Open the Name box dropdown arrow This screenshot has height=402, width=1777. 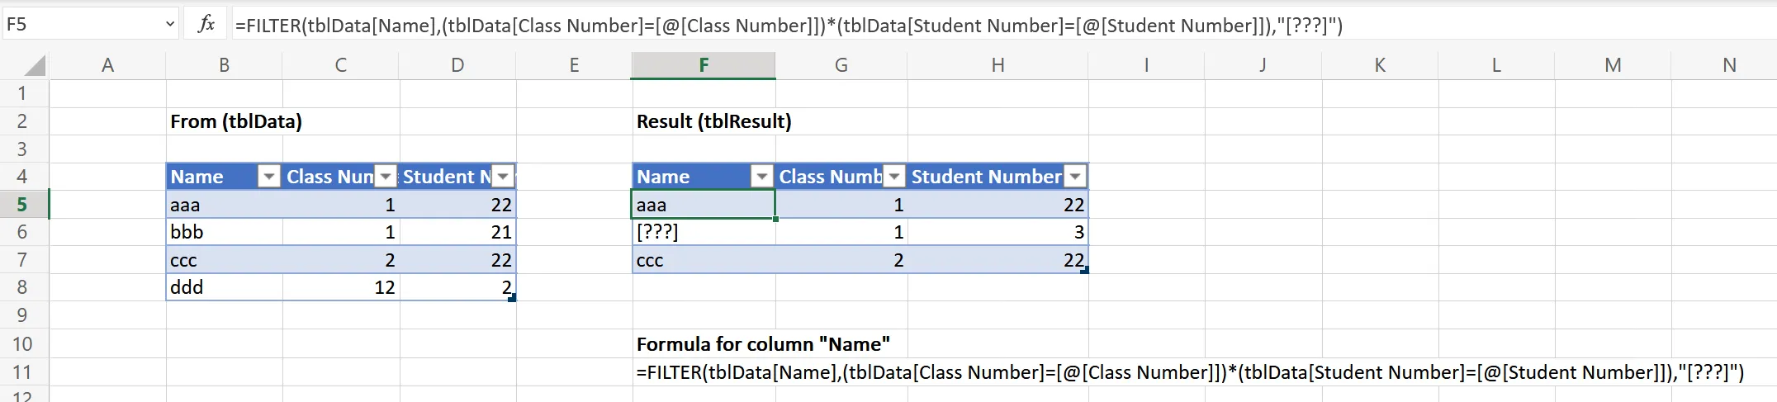[x=169, y=25]
